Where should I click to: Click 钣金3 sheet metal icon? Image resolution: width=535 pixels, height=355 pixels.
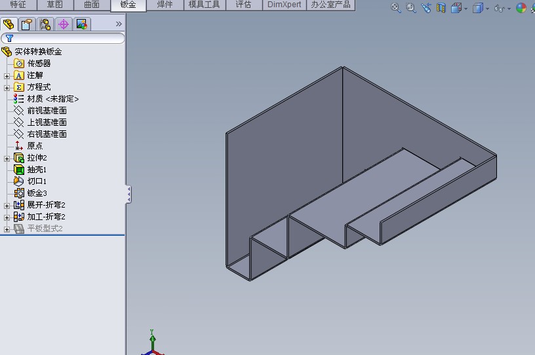[19, 193]
